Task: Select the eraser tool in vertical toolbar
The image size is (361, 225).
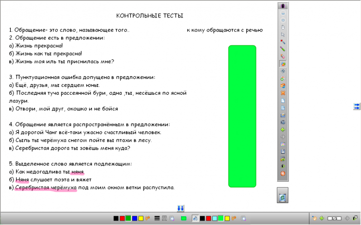Action: click(283, 56)
